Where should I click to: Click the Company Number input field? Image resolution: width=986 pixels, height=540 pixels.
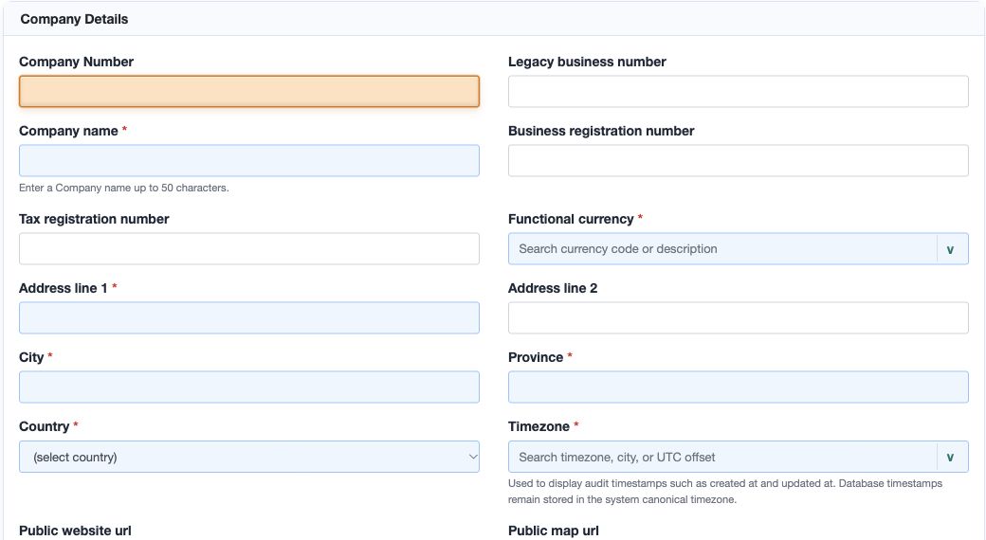click(x=249, y=91)
